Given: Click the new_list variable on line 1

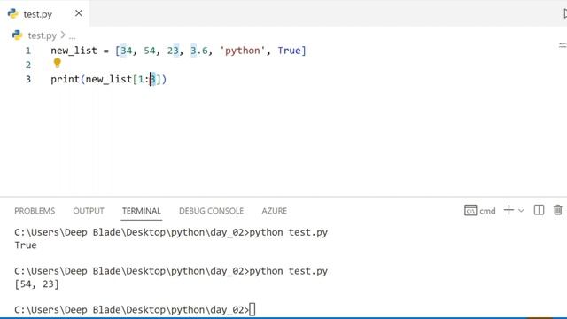Looking at the screenshot, I should [x=74, y=51].
